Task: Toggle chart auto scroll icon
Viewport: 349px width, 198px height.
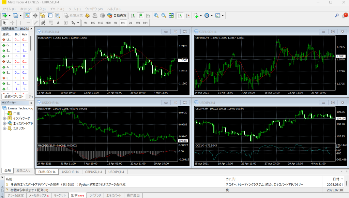Action: pyautogui.click(x=180, y=15)
